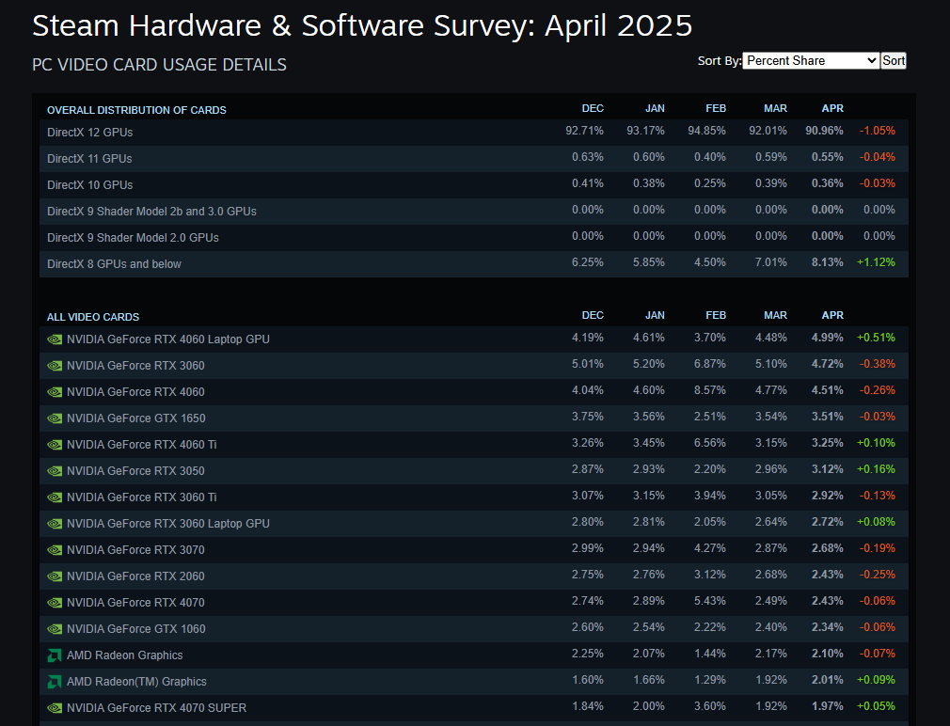Click 4.99% April value for RTX 4060 Laptop
The width and height of the screenshot is (950, 726).
827,338
